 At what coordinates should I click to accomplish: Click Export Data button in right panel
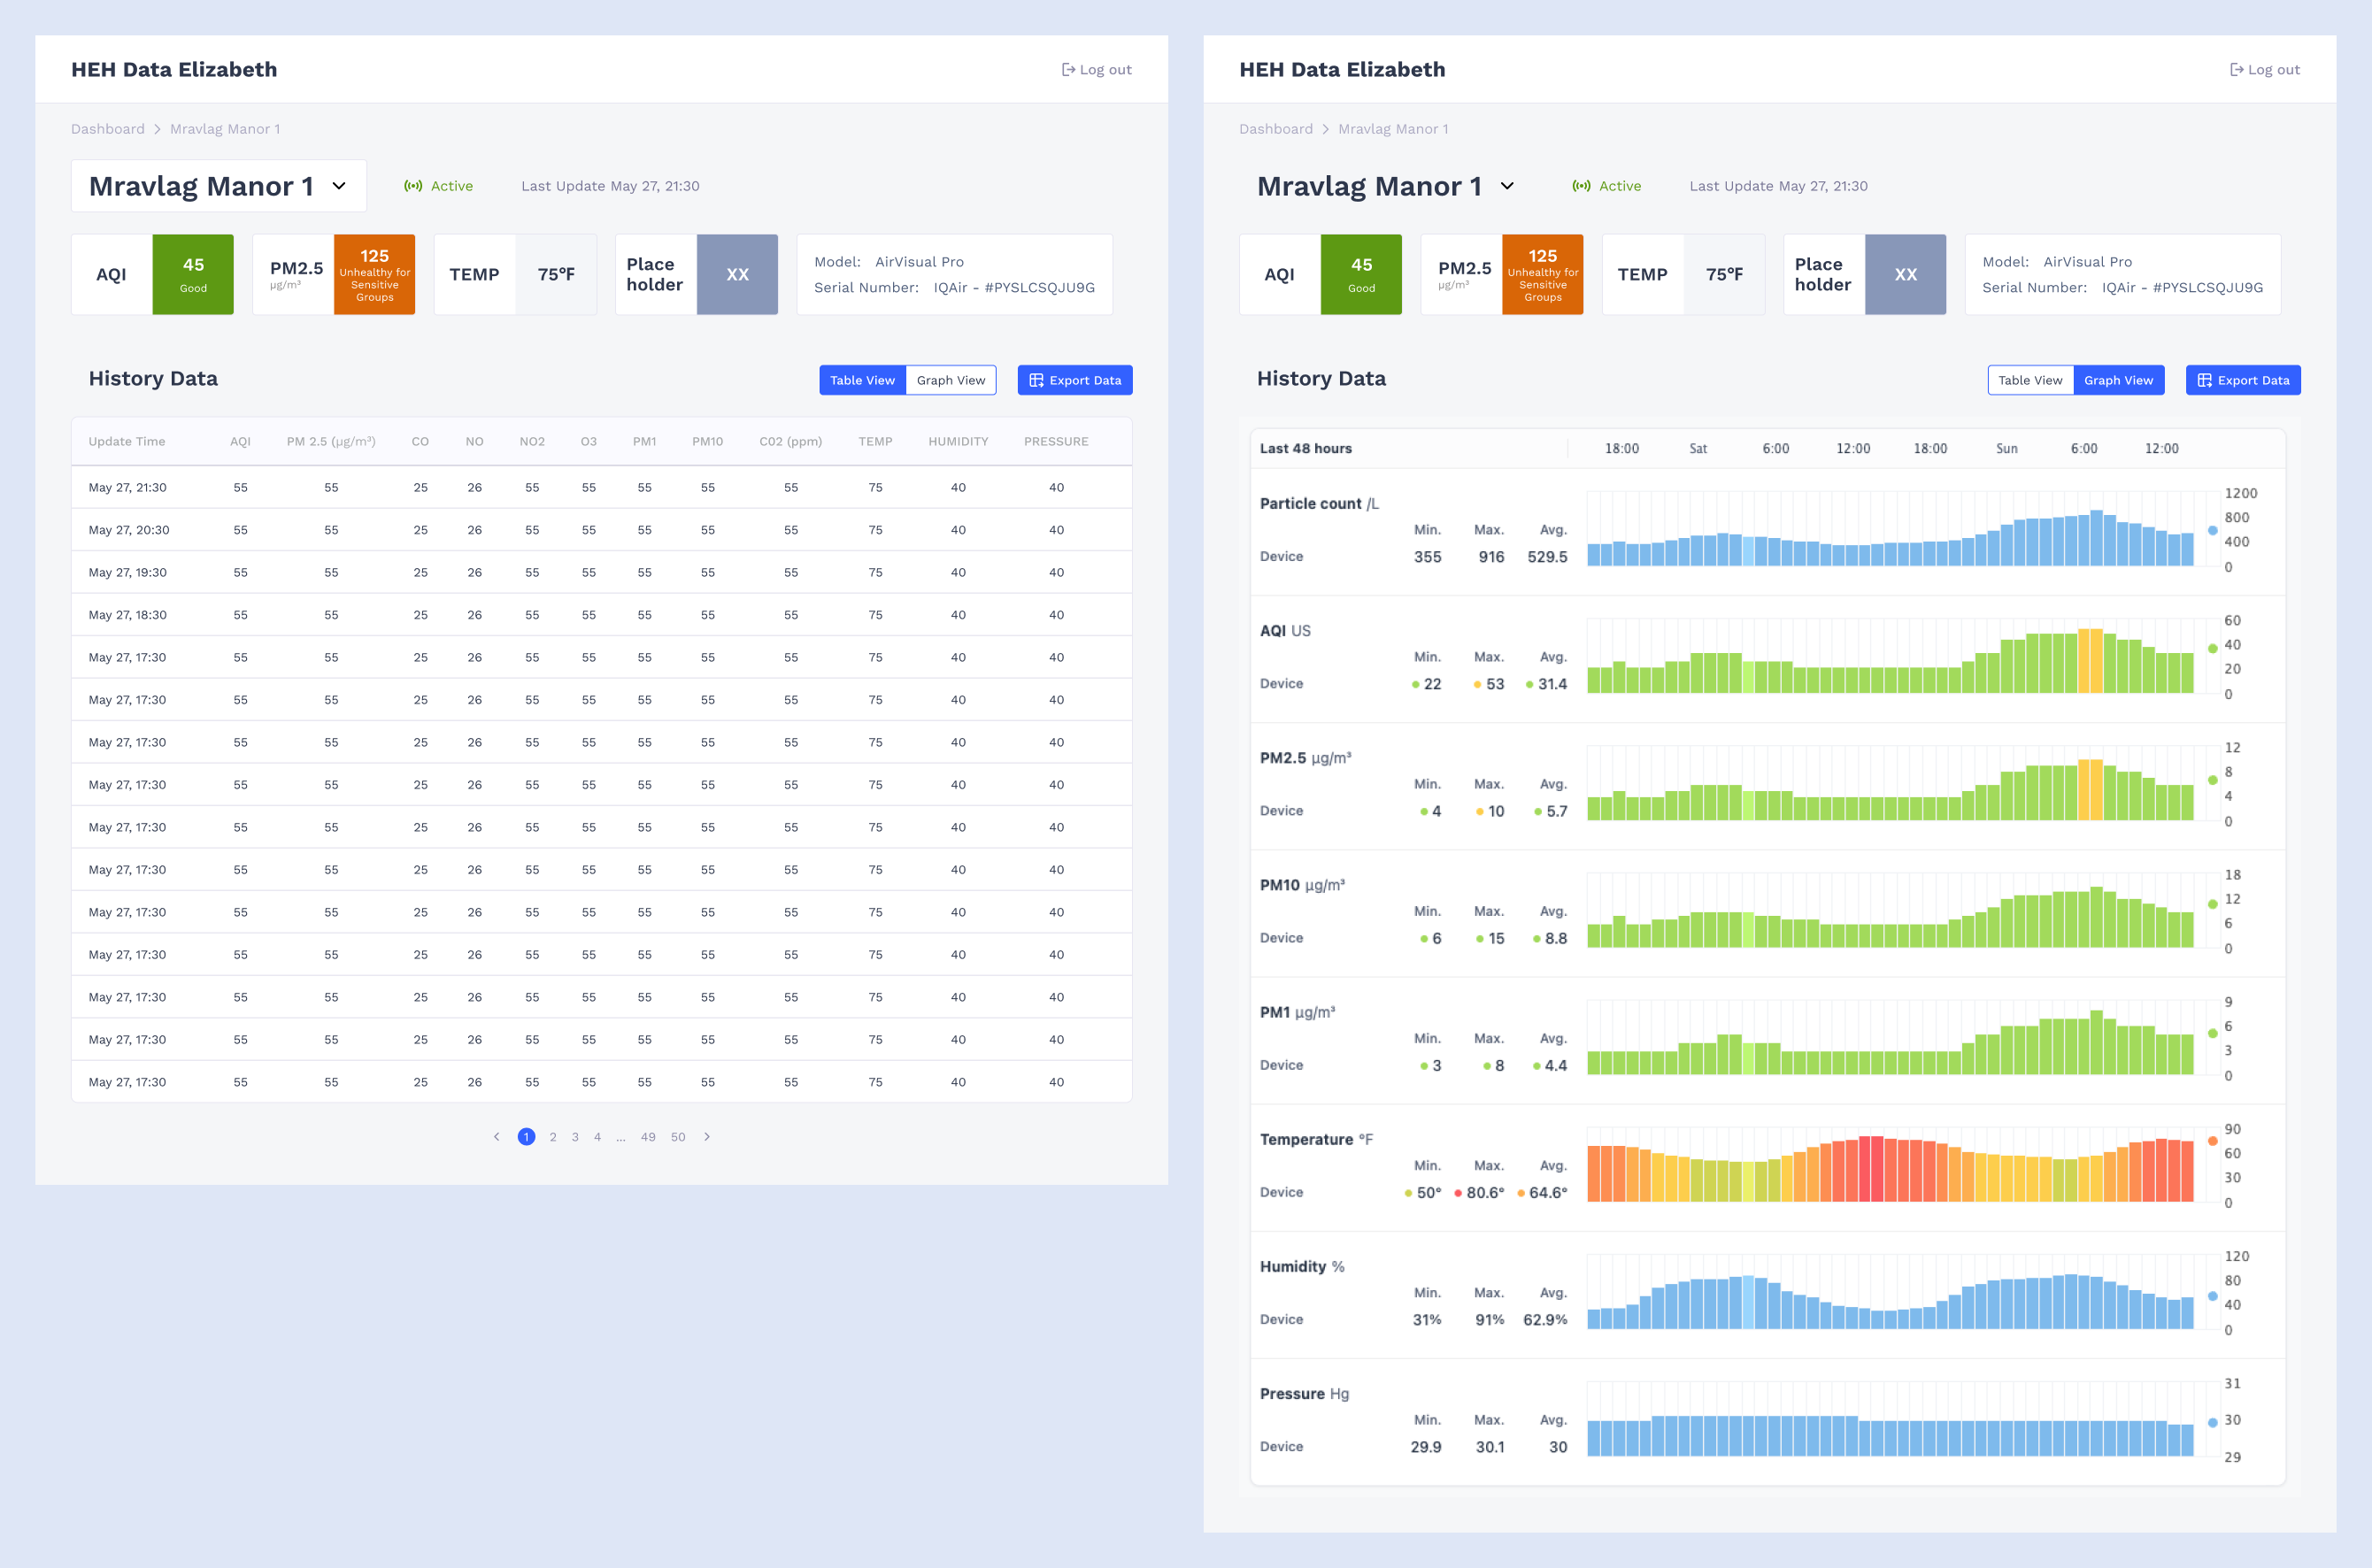tap(2242, 380)
